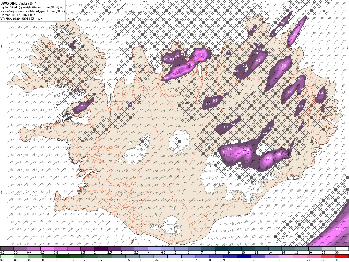Viewport: 349px width, 262px height.
Task: Click the 1.1 snowfall contour label
Action: [x=203, y=56]
